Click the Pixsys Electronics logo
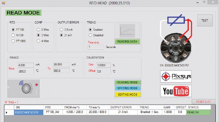This screenshot has height=122, width=219. point(176,77)
